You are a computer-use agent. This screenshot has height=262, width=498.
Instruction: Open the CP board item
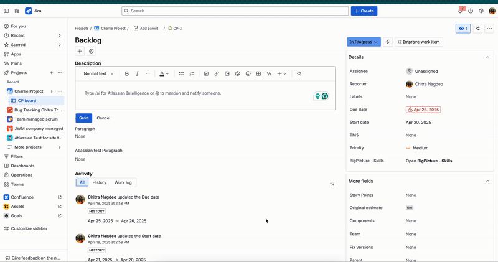click(36, 101)
